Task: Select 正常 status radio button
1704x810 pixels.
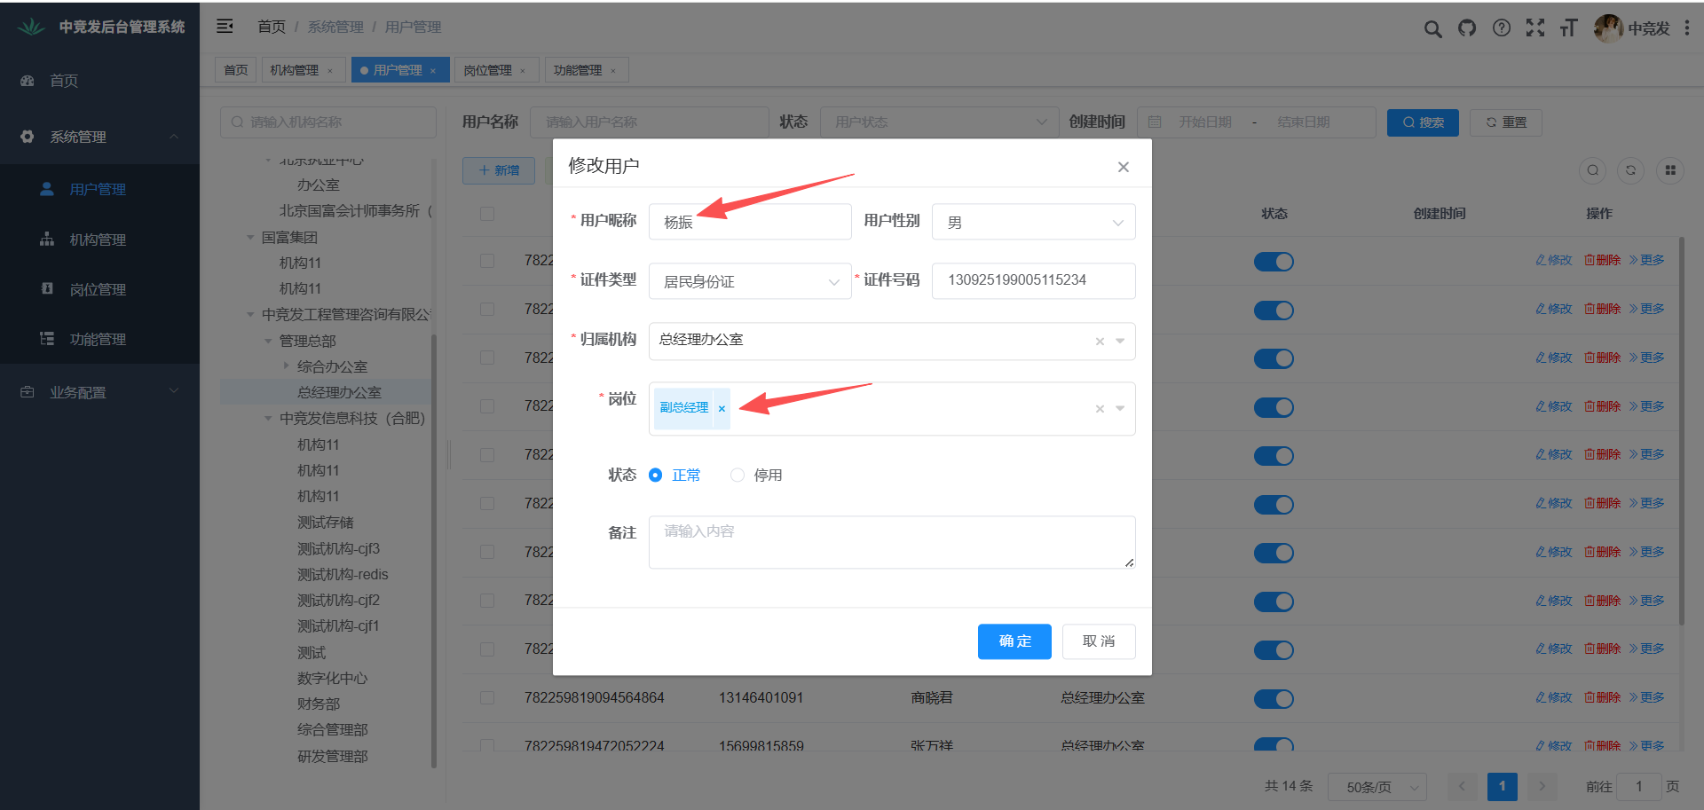Action: click(655, 476)
